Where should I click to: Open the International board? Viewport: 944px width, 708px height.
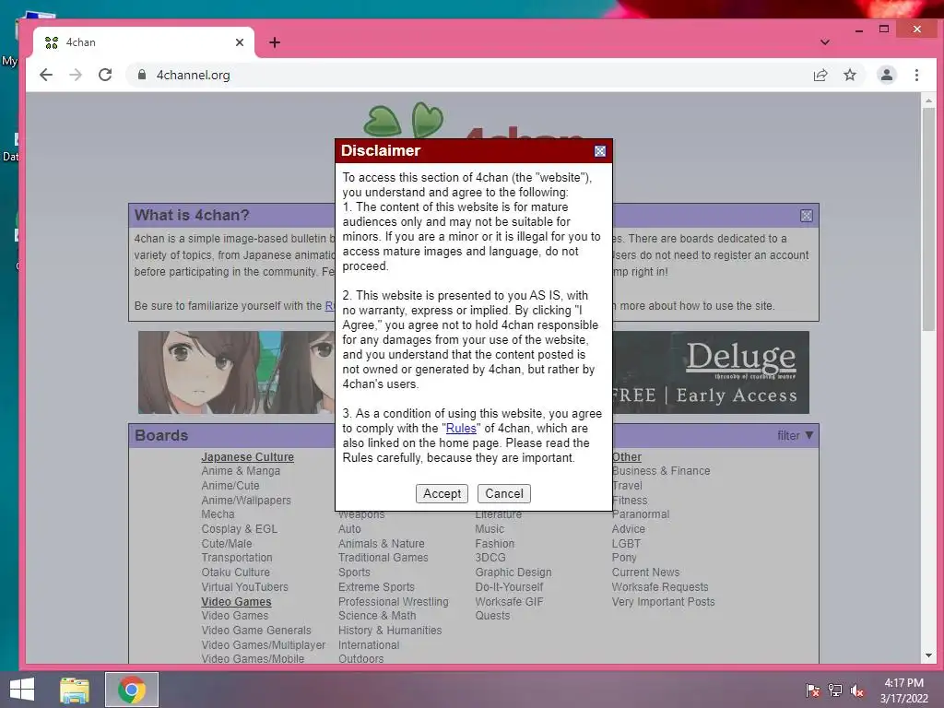369,644
